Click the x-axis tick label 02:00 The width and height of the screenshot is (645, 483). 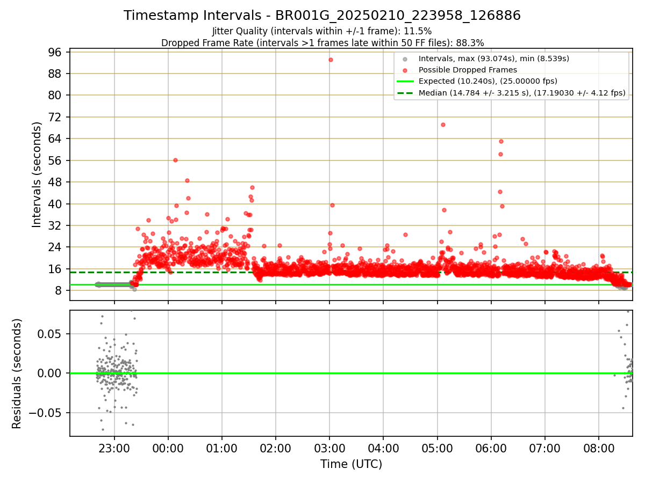click(x=275, y=448)
